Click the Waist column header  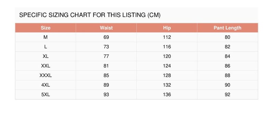point(106,28)
